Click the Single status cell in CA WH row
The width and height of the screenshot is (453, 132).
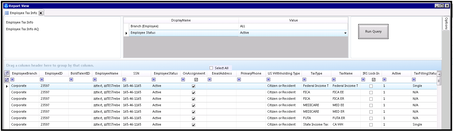pos(424,125)
